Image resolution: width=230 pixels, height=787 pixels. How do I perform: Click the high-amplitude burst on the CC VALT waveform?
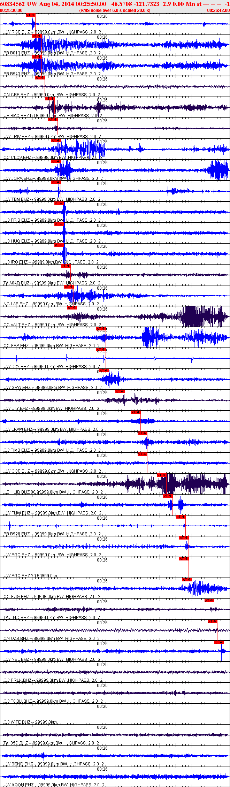[202, 316]
